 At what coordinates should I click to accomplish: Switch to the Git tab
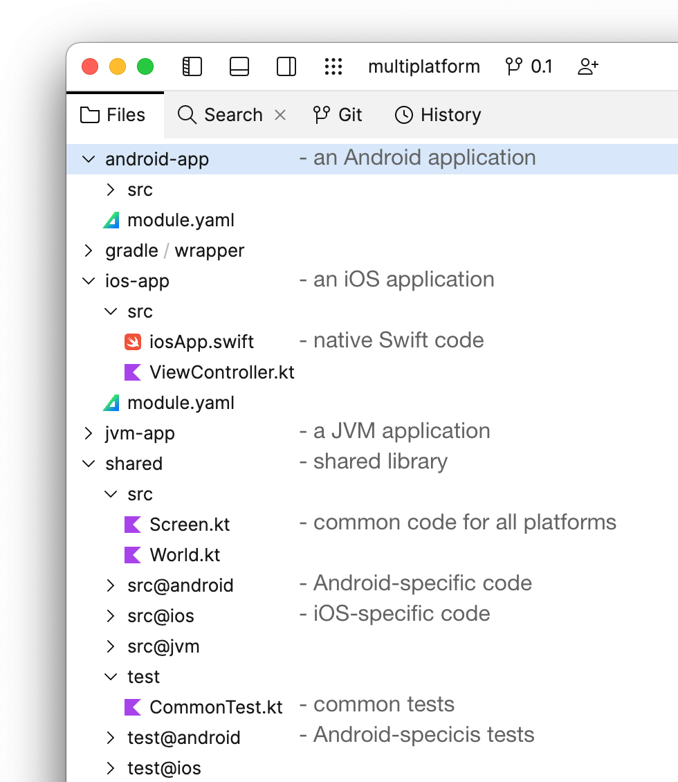coord(338,115)
